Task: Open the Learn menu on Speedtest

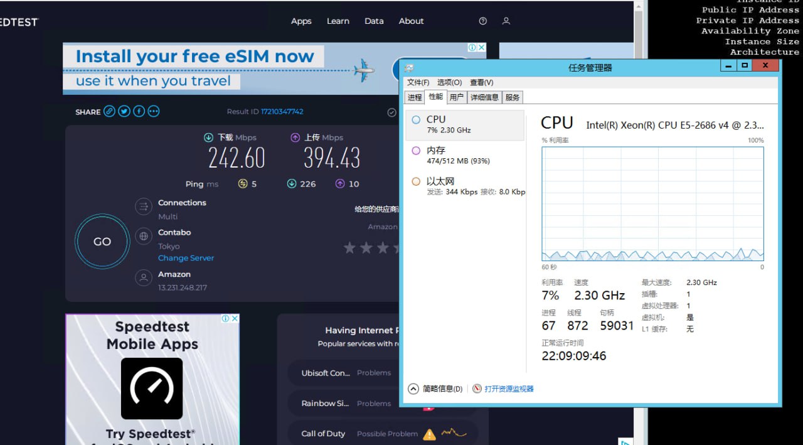Action: coord(338,21)
